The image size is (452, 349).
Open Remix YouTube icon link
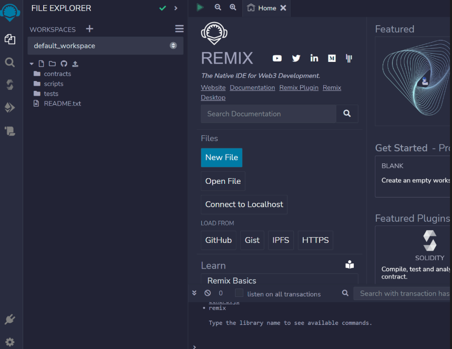277,58
